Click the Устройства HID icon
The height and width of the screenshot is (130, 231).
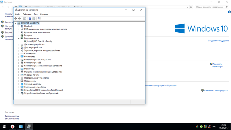[x=22, y=90]
